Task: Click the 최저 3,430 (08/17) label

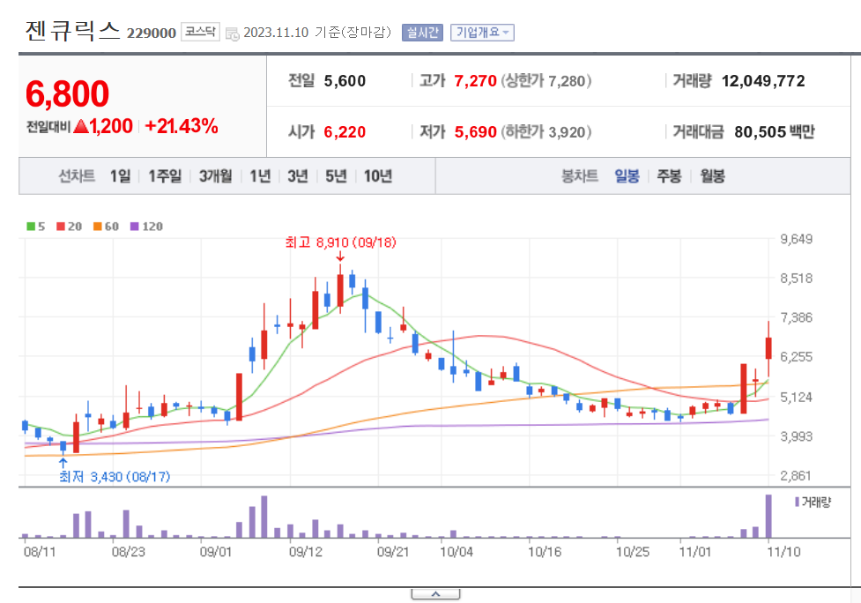Action: coord(115,476)
